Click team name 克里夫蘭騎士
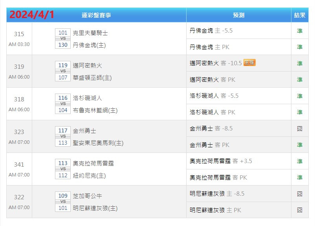This screenshot has height=226, width=315. pyautogui.click(x=90, y=33)
